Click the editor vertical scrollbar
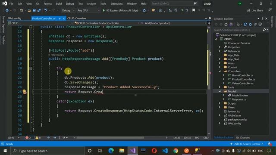276x155 pixels. pyautogui.click(x=209, y=69)
